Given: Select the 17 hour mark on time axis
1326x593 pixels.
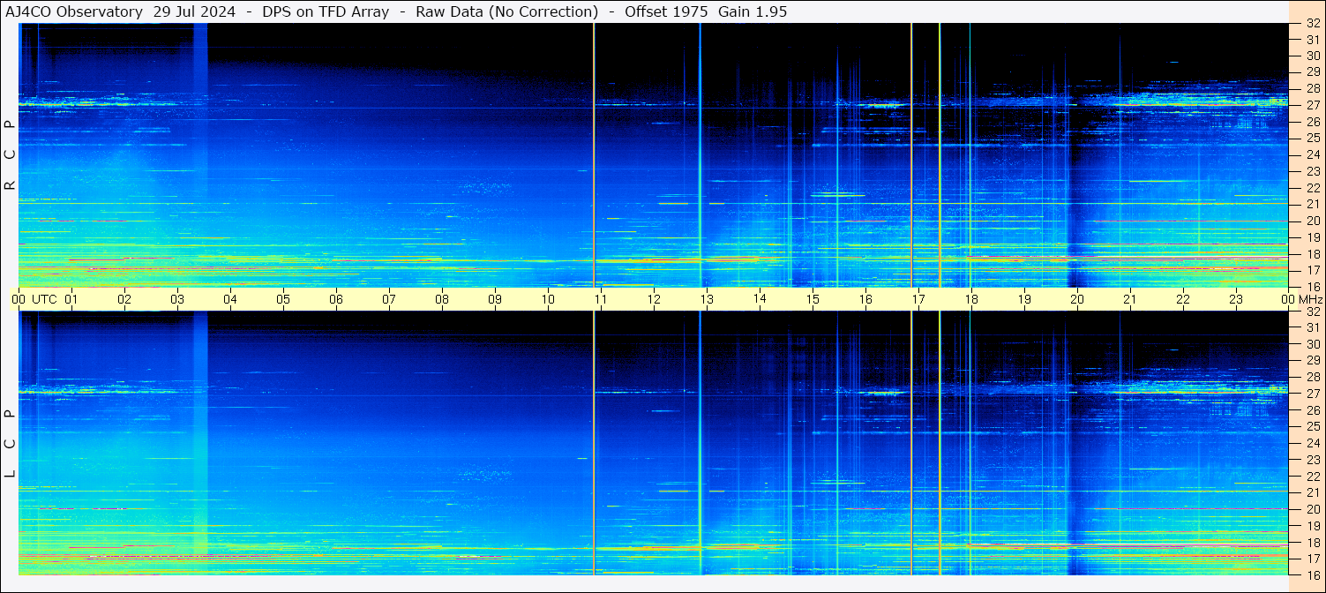Looking at the screenshot, I should pyautogui.click(x=918, y=299).
